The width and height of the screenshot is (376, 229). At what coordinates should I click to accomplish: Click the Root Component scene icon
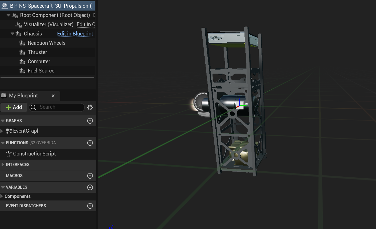15,15
